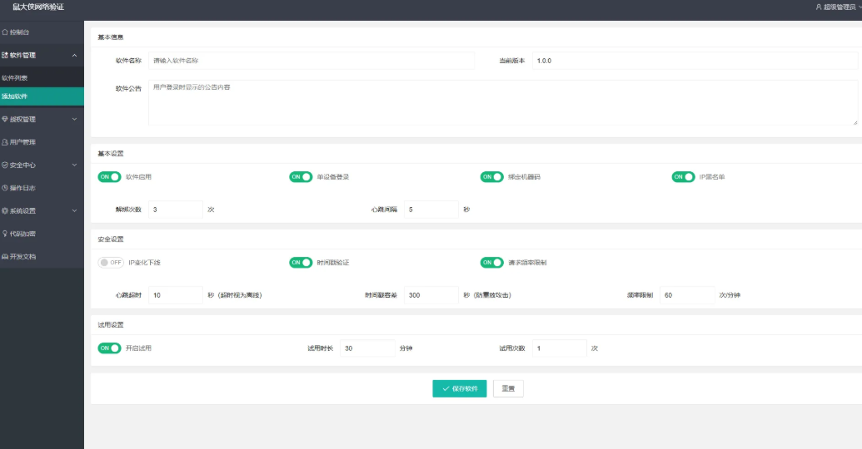Select the 添加软件 menu item
The image size is (862, 449).
[15, 96]
